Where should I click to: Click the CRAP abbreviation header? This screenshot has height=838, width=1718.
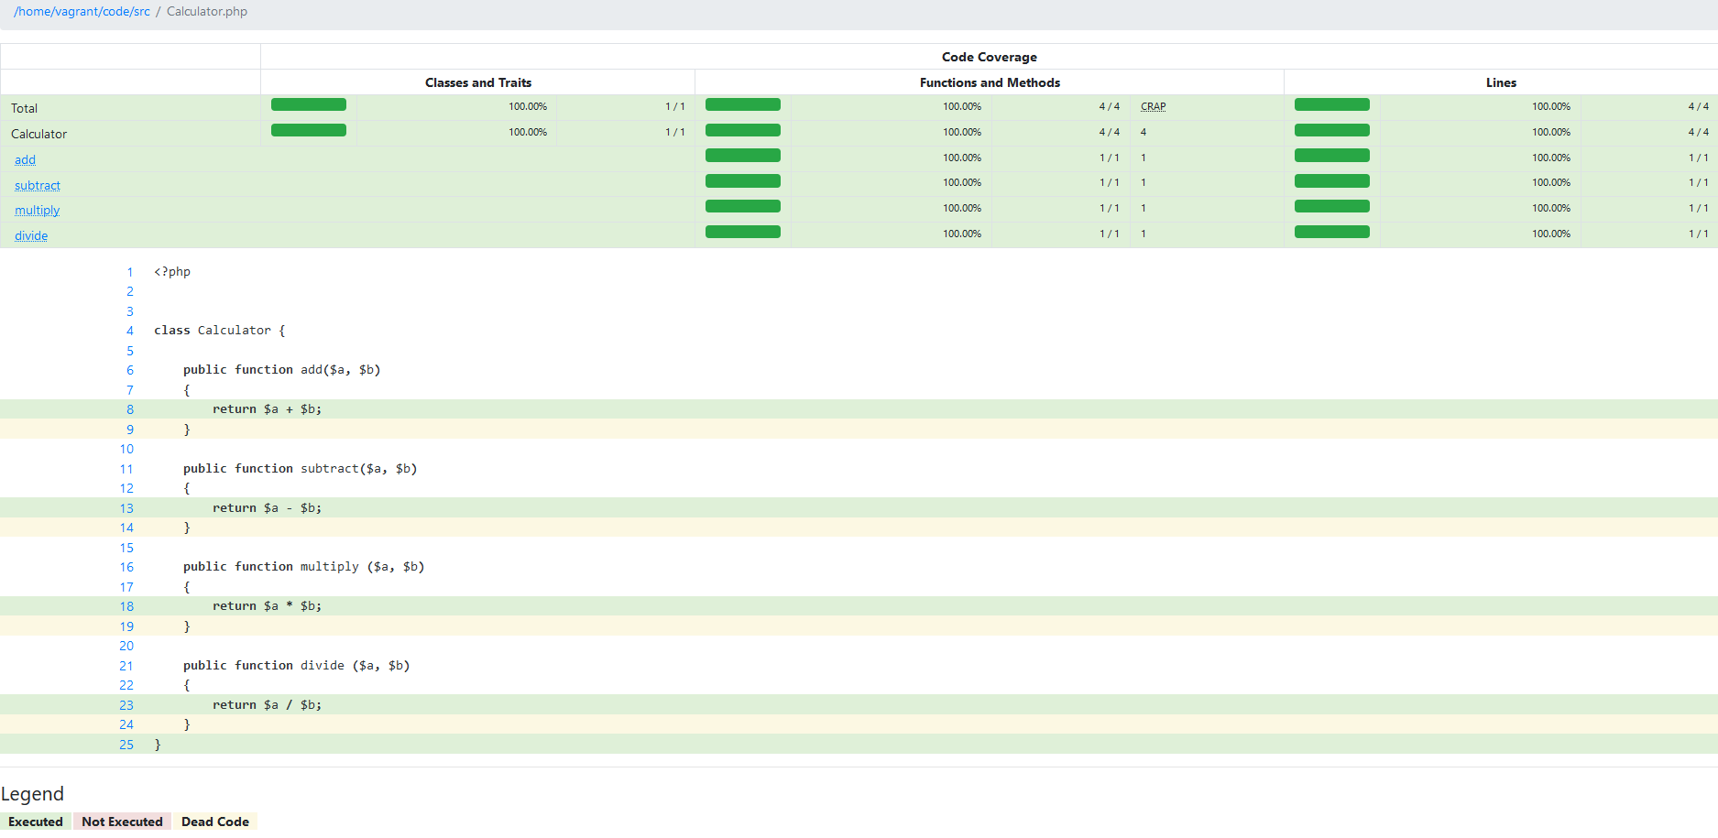(1154, 107)
